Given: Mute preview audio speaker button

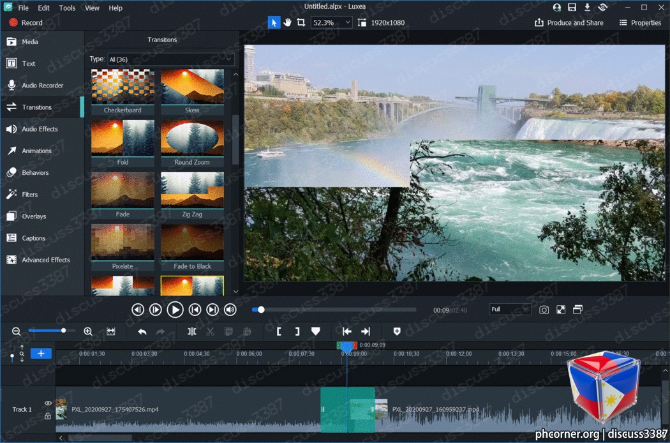Looking at the screenshot, I should tap(230, 310).
